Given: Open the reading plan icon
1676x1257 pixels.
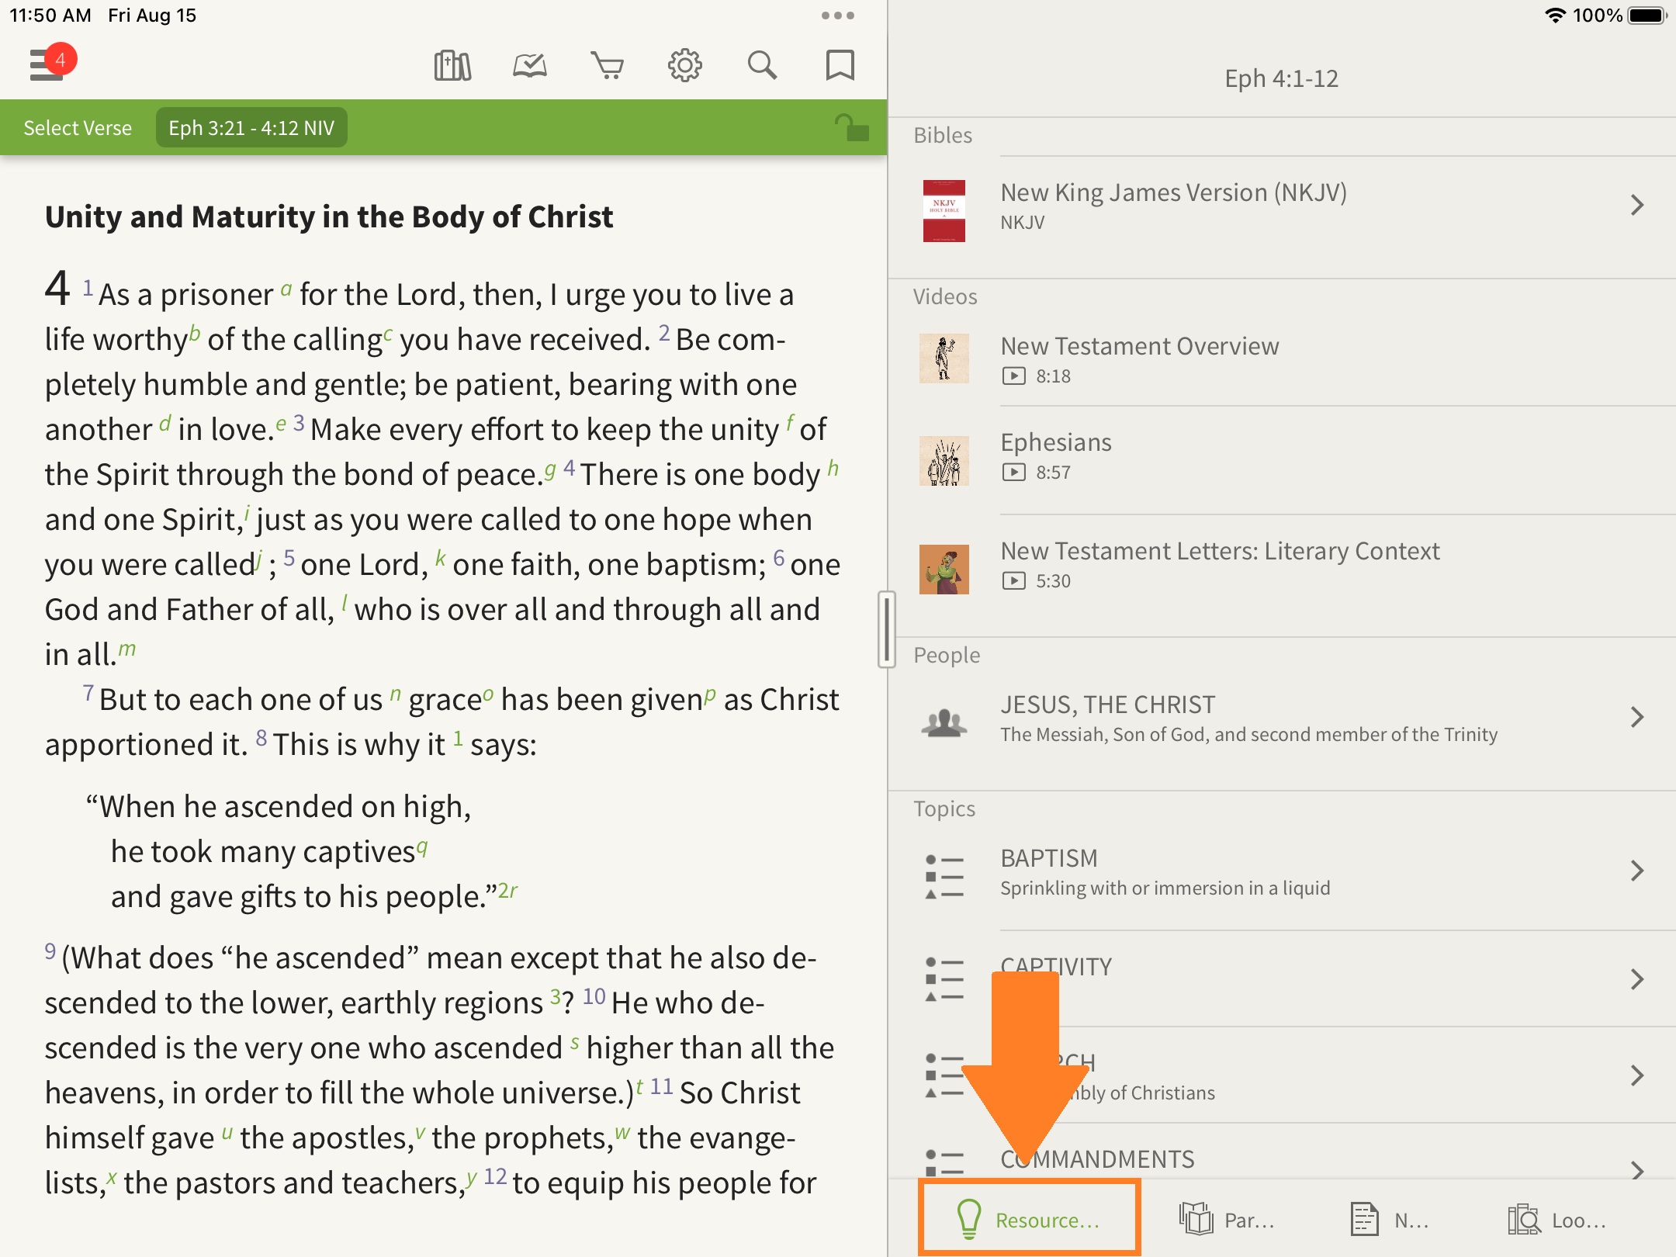Looking at the screenshot, I should coord(530,66).
